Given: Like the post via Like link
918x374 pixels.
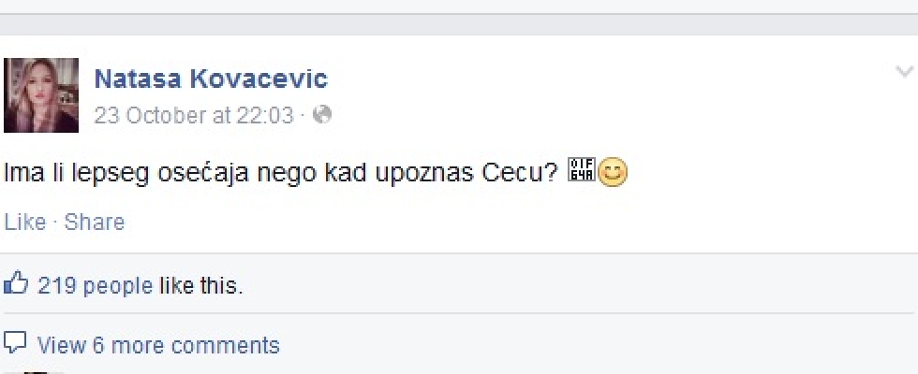Looking at the screenshot, I should (x=25, y=223).
